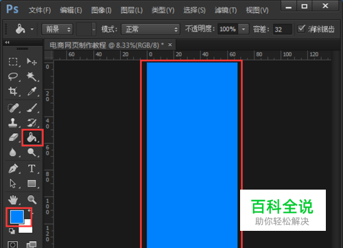Viewport: 343px width, 248px height.
Task: Change screen mode icon
Action: click(32, 245)
